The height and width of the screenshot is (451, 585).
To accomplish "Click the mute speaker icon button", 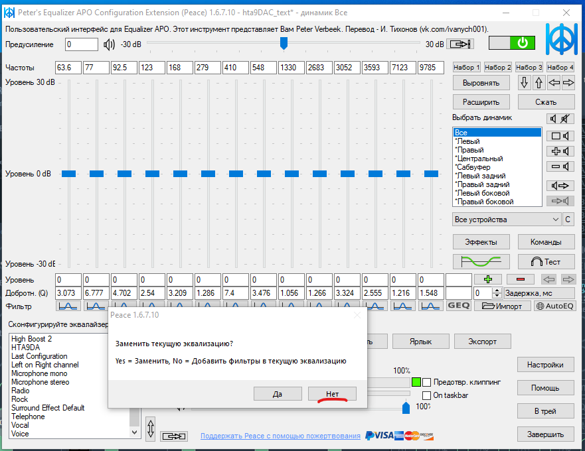I will [x=560, y=119].
